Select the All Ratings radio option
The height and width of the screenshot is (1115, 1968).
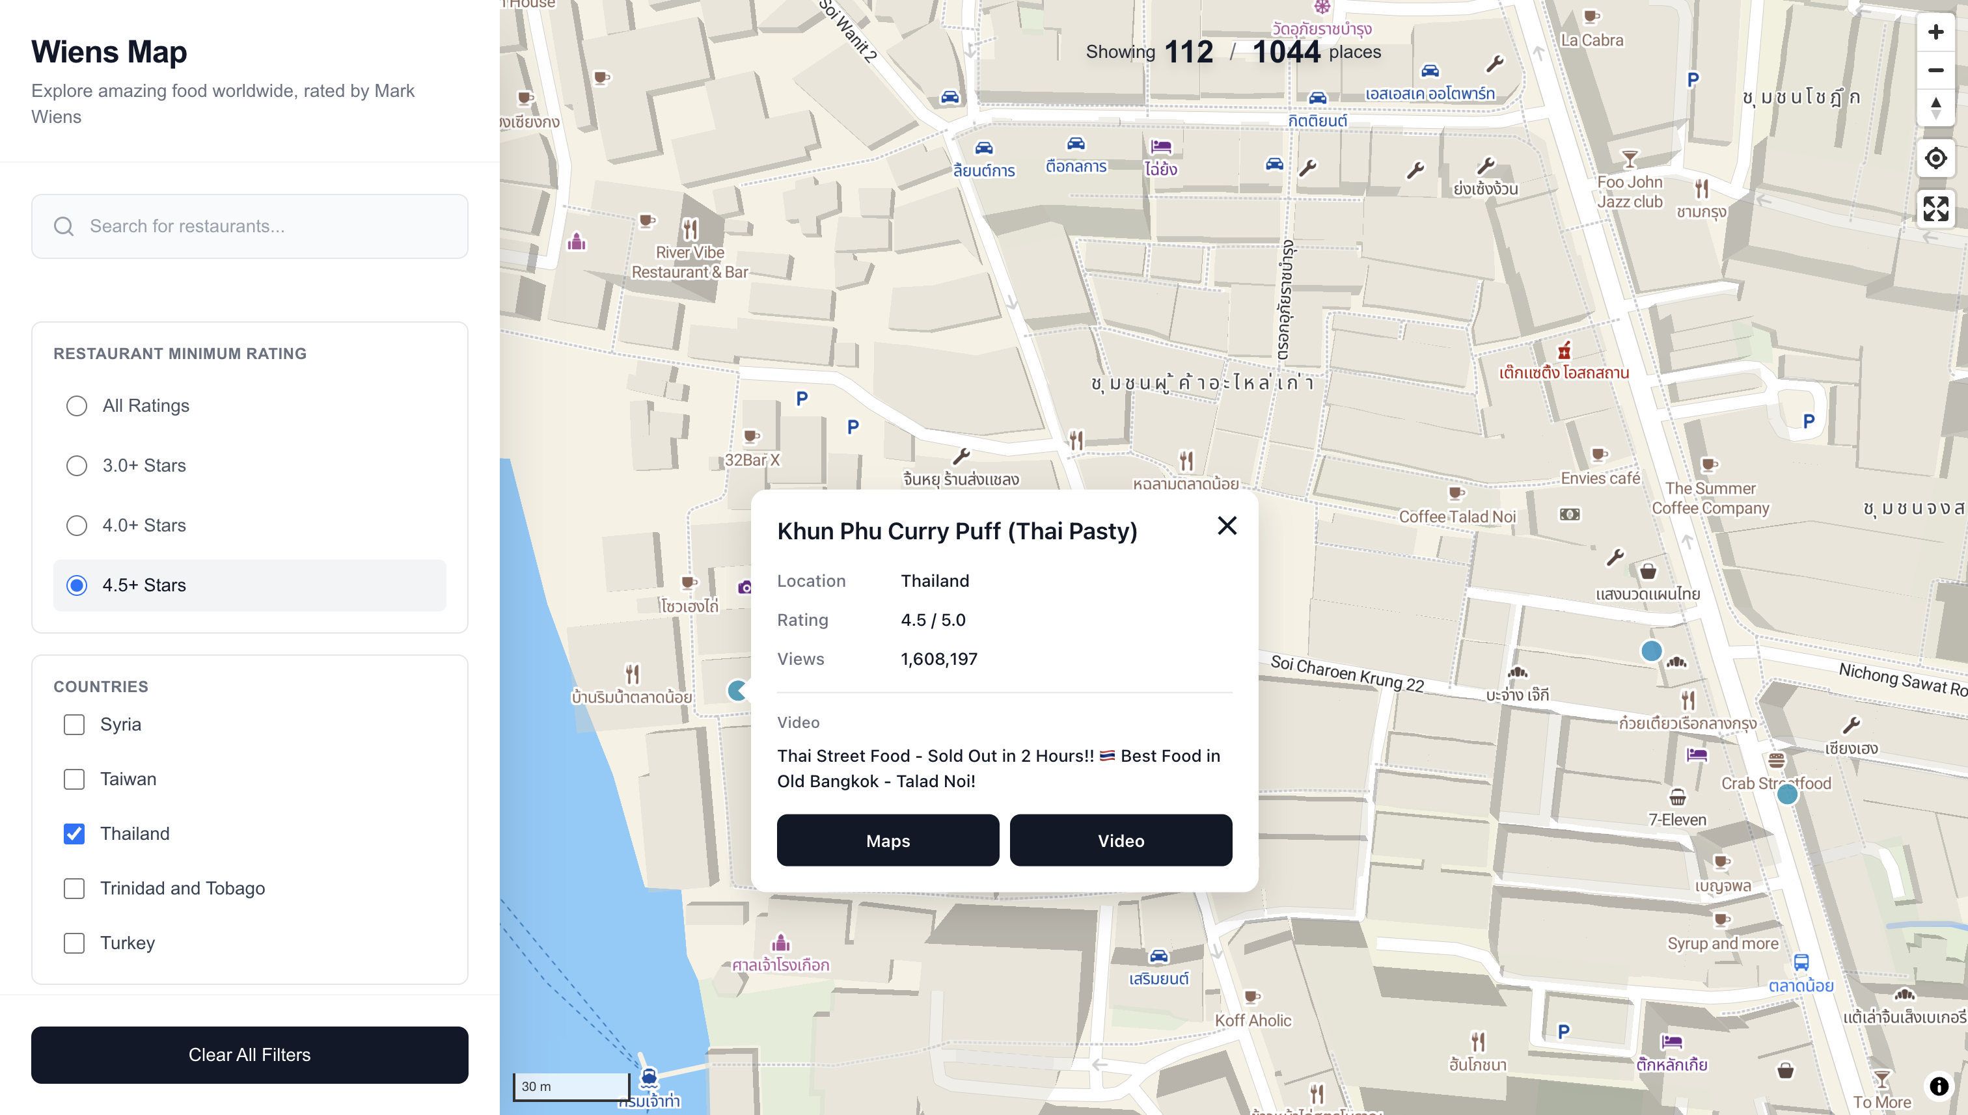coord(77,406)
